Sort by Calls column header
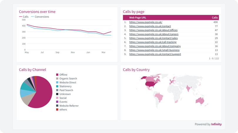The height and width of the screenshot is (133, 238). pyautogui.click(x=214, y=18)
